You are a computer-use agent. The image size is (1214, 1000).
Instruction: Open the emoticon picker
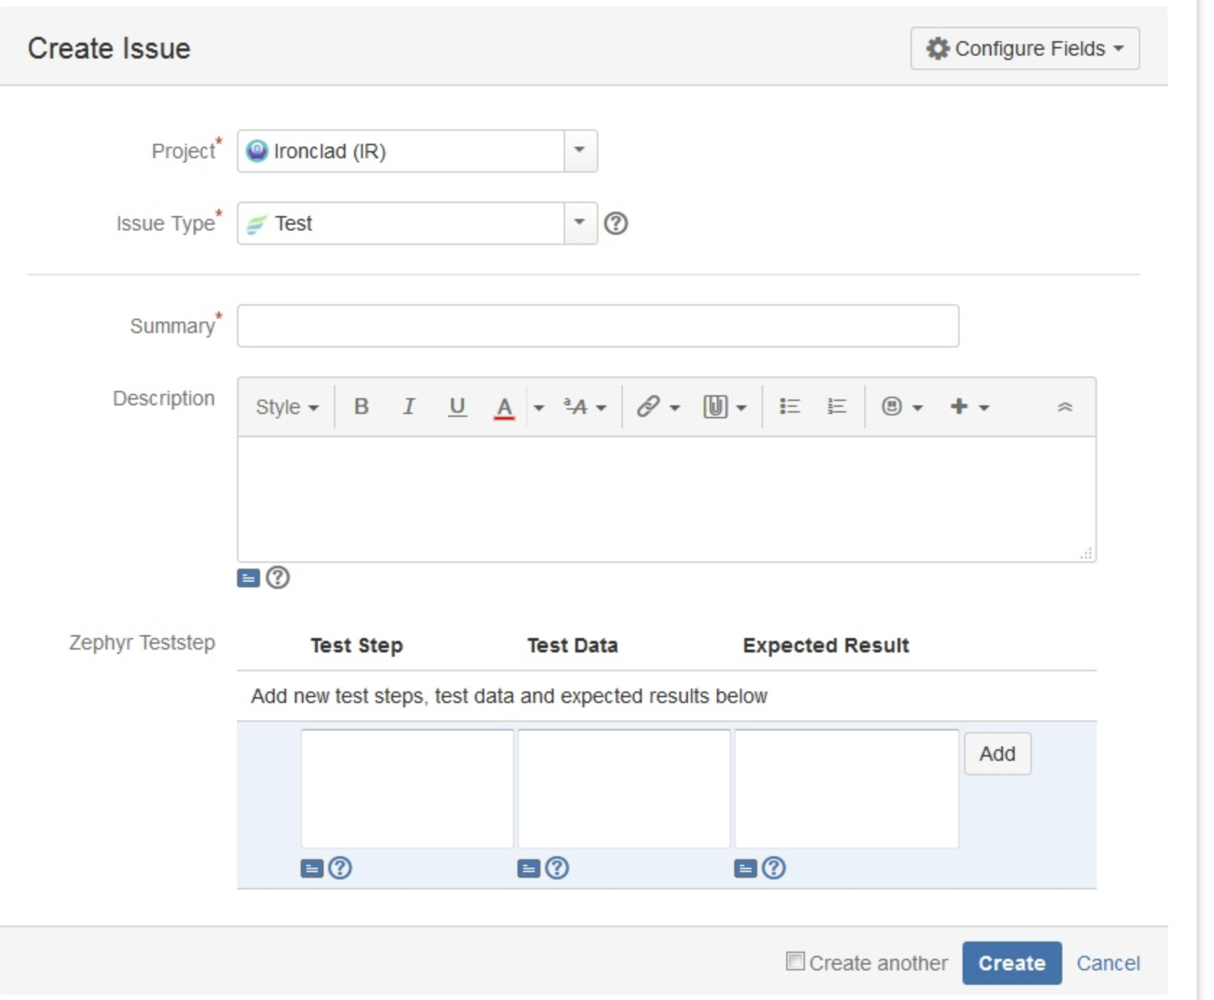pyautogui.click(x=902, y=407)
